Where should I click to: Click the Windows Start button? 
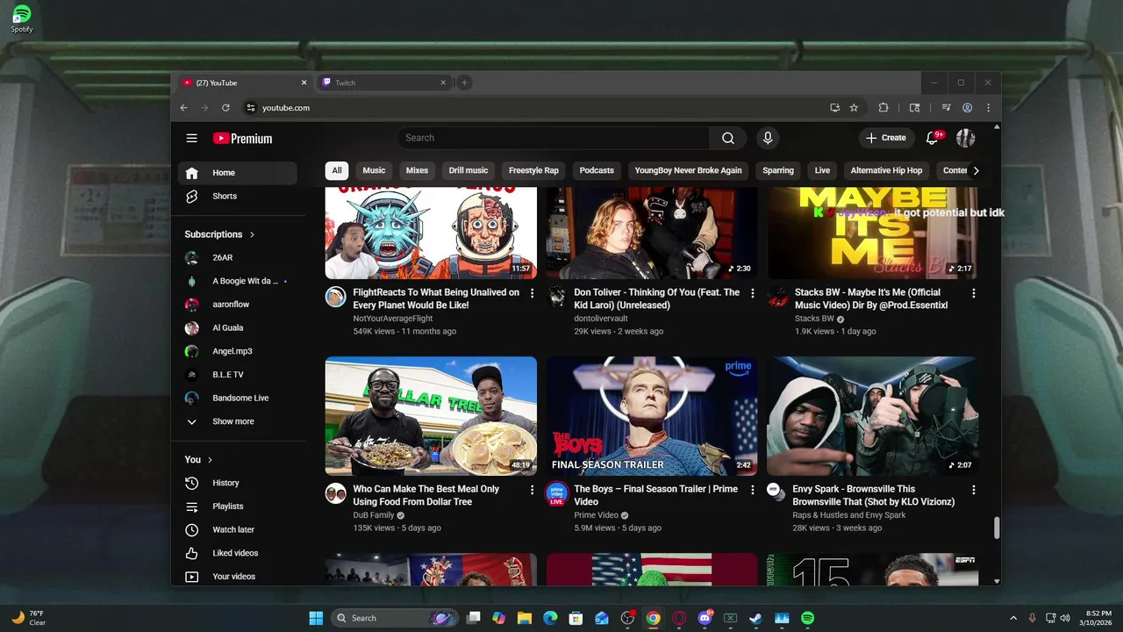coord(316,618)
